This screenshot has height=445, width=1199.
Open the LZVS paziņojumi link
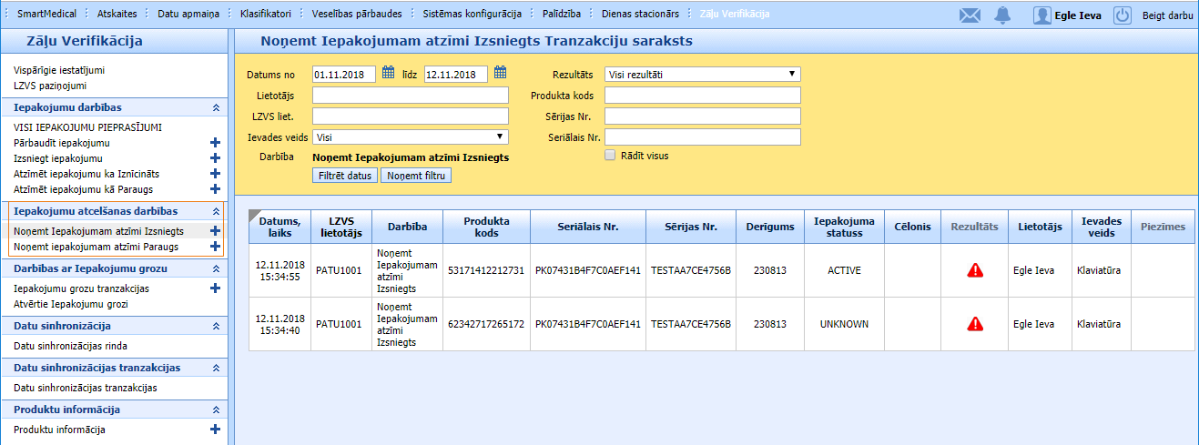[x=50, y=86]
